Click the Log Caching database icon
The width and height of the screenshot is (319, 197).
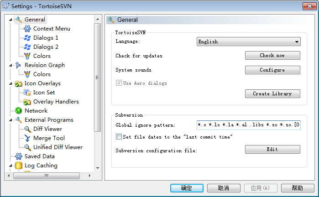[x=19, y=166]
